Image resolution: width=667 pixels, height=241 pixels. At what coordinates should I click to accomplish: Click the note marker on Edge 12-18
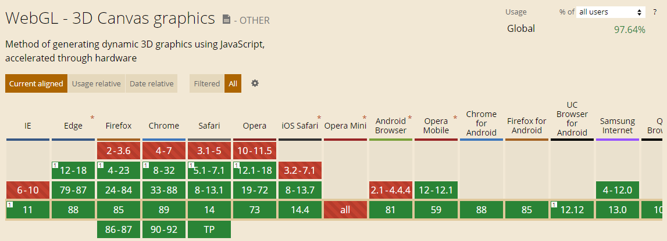click(x=55, y=165)
